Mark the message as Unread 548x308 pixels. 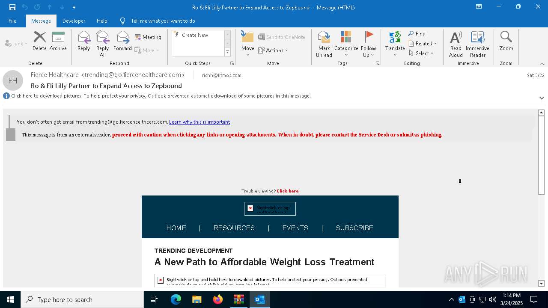coord(324,44)
